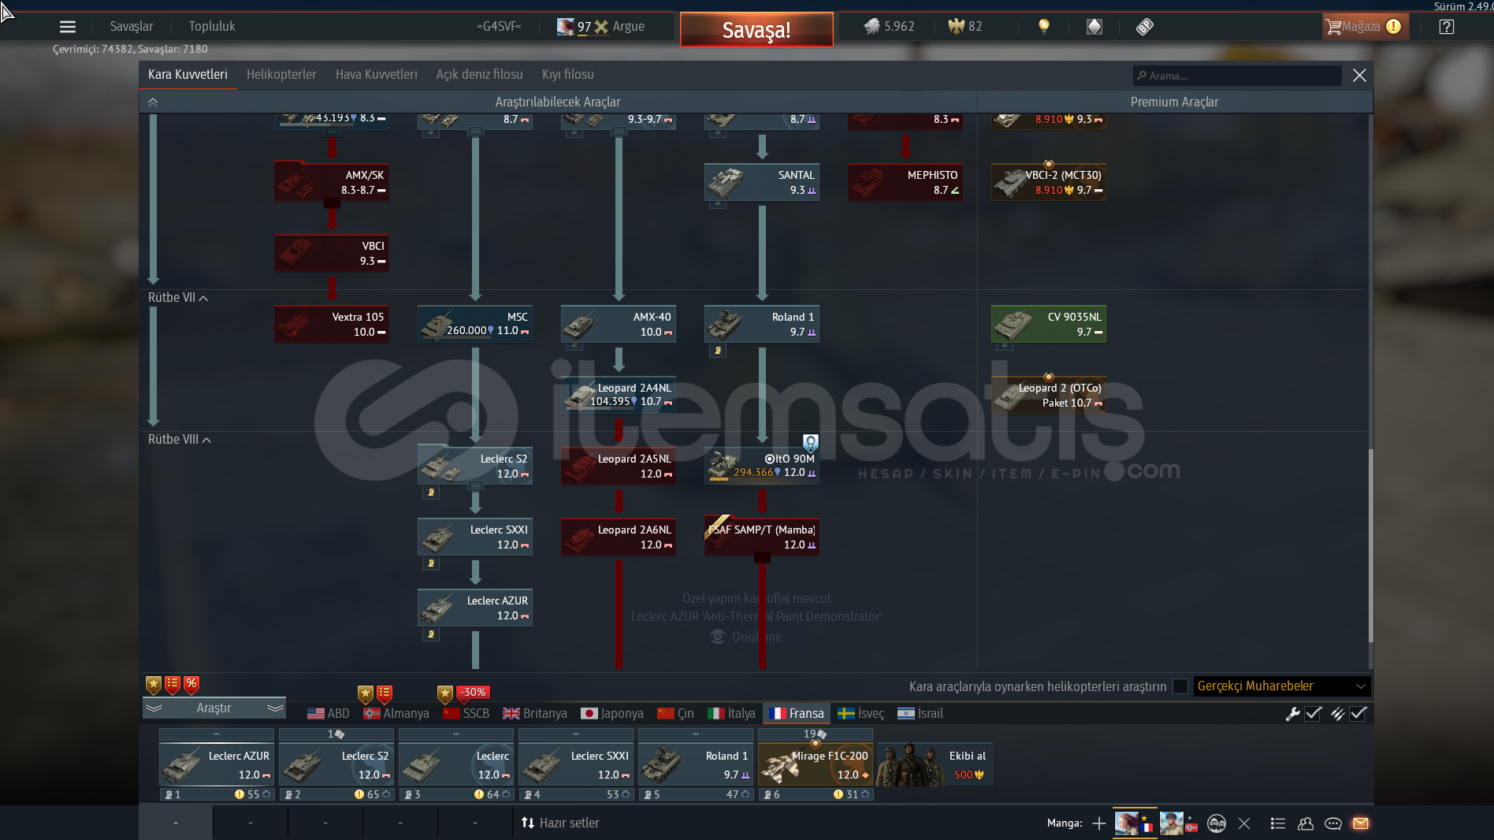Image resolution: width=1494 pixels, height=840 pixels.
Task: Toggle helicopter research checkbox
Action: (x=1180, y=686)
